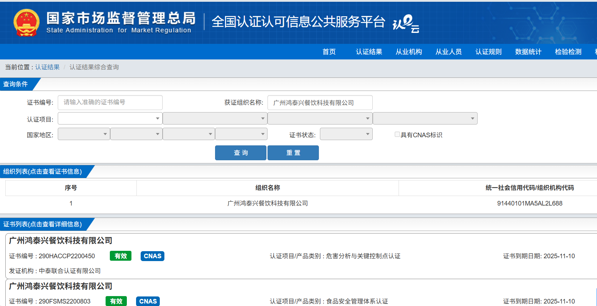Select the 数据统计 navigation item
The width and height of the screenshot is (597, 306).
[x=528, y=52]
